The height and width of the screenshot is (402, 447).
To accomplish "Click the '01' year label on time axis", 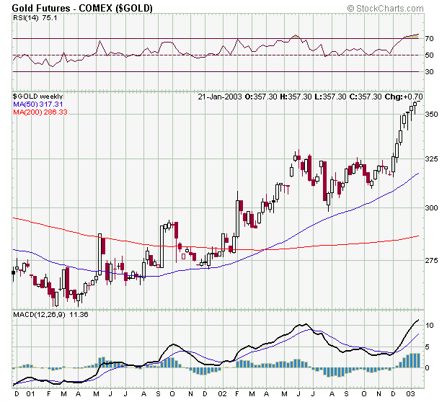I will pos(30,394).
